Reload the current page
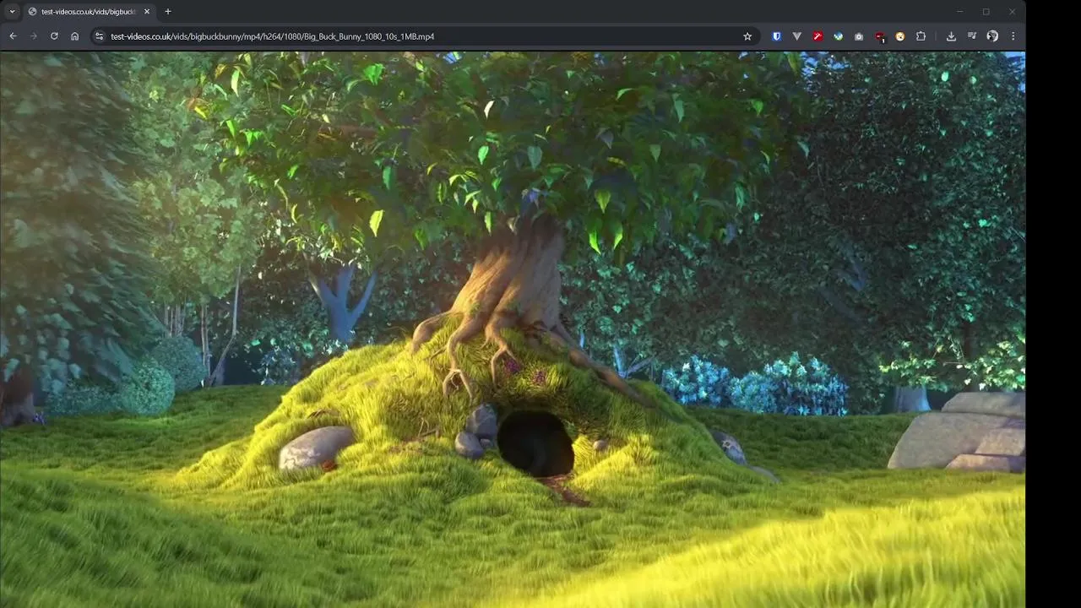1081x608 pixels. [x=54, y=36]
